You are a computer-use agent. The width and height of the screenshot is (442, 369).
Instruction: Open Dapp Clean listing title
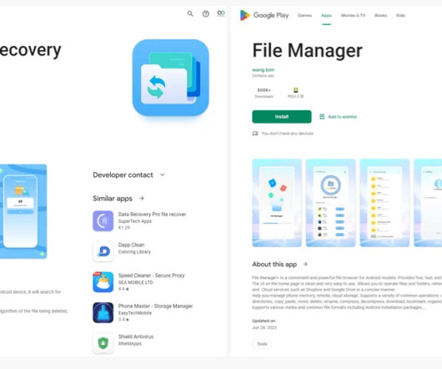coord(132,245)
